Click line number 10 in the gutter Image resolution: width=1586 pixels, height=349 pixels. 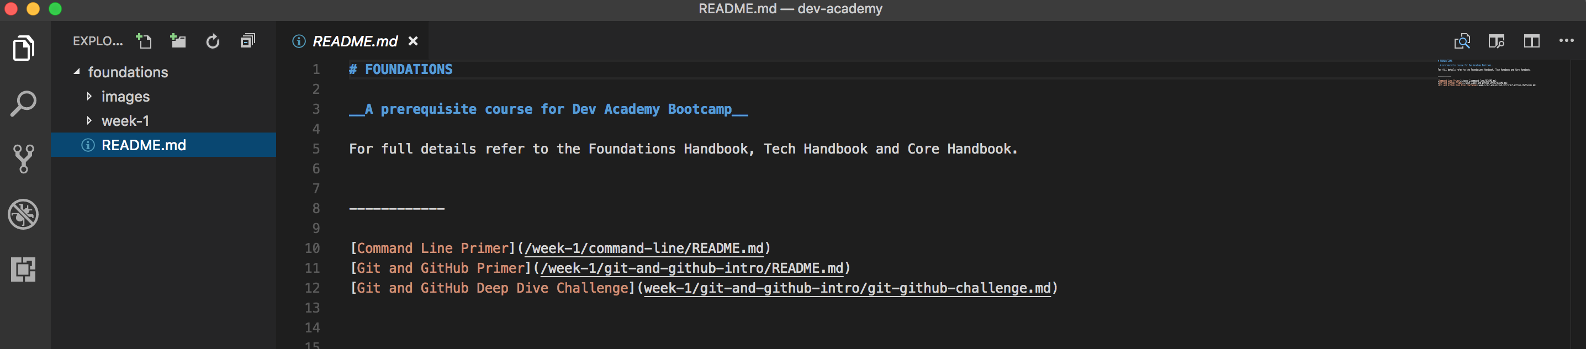[x=312, y=248]
